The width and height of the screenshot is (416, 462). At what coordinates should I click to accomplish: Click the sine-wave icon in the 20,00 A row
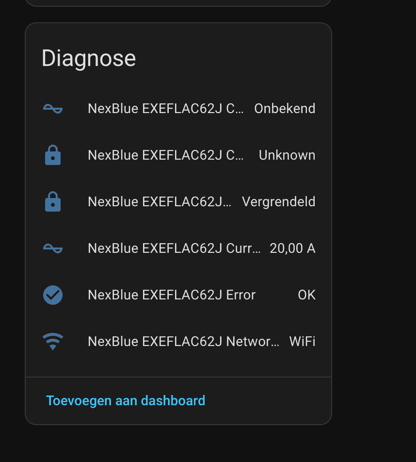[x=53, y=248]
